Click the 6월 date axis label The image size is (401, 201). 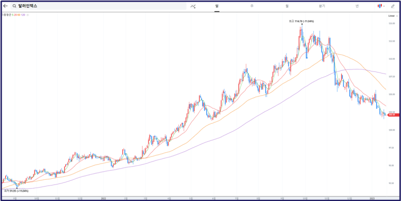click(x=214, y=198)
